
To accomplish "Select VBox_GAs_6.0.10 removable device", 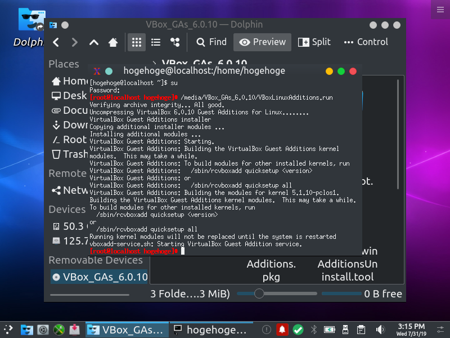I will (x=100, y=277).
